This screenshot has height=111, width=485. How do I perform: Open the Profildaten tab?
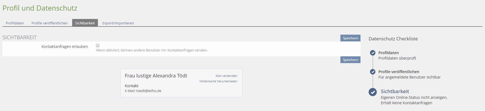[15, 23]
